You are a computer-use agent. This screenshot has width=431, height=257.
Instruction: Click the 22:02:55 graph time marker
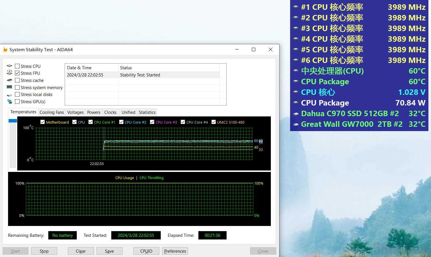click(x=97, y=164)
